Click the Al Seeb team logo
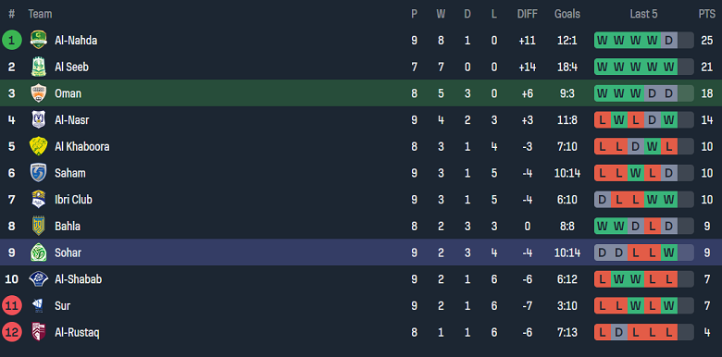Image resolution: width=722 pixels, height=357 pixels. 38,67
